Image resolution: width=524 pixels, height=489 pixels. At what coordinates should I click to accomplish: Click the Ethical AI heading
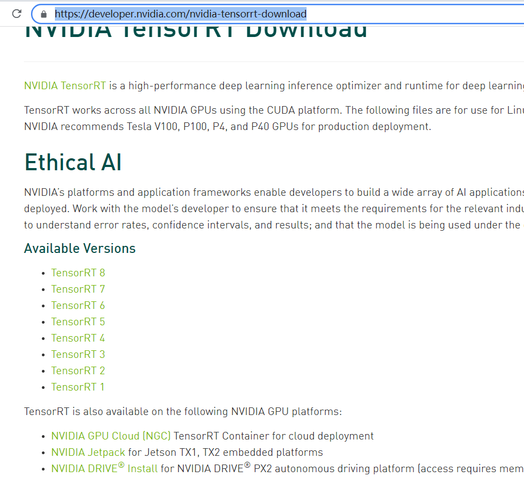(73, 163)
